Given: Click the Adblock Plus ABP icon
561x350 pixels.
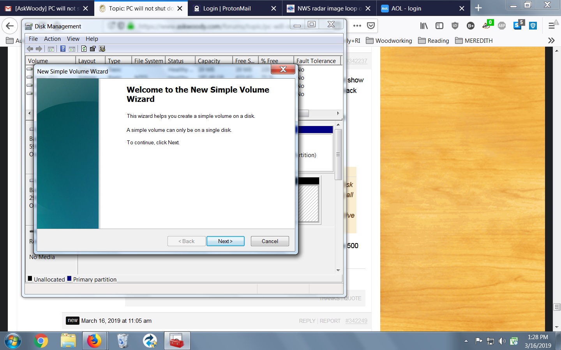Looking at the screenshot, I should coord(502,26).
